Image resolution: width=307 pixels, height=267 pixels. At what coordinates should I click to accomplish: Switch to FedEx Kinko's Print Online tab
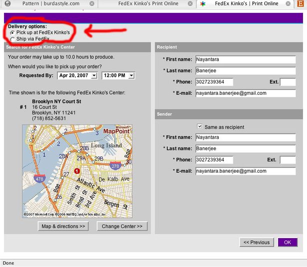click(148, 3)
